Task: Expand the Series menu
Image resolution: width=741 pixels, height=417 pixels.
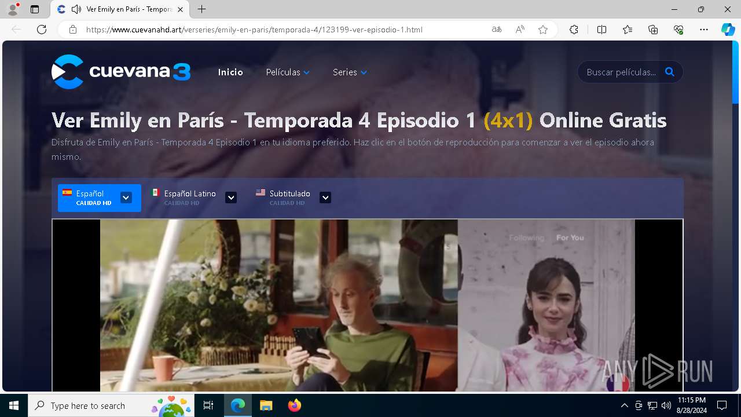Action: [350, 72]
